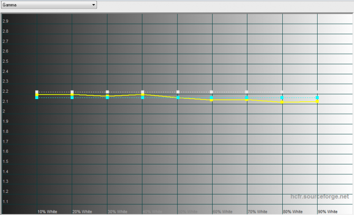Select the yellow gamma point at 80% White
Screen dimensions: 354x215
coord(282,102)
